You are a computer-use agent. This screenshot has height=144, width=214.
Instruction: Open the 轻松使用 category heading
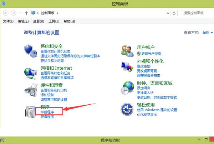(x=146, y=105)
